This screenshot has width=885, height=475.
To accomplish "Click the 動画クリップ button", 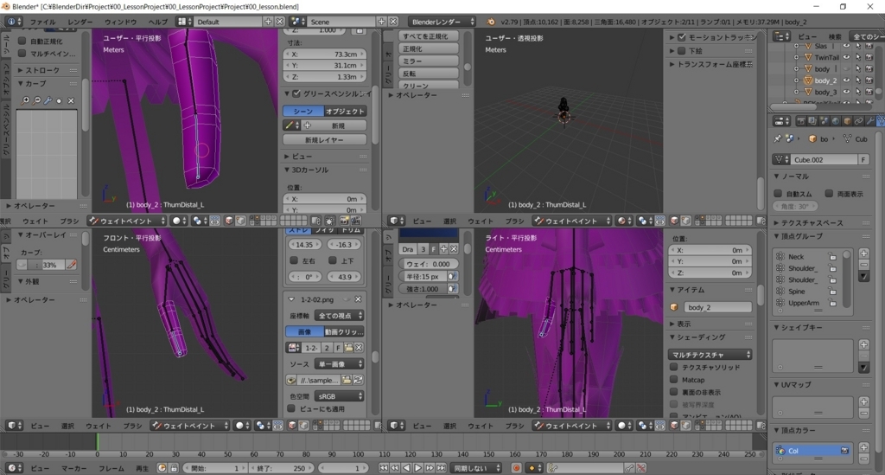I will [344, 331].
